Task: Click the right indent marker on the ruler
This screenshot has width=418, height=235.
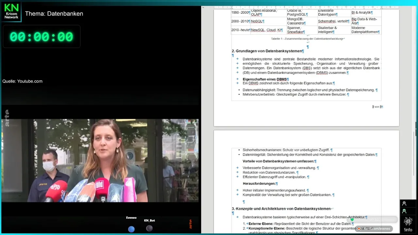Action: coord(381,8)
